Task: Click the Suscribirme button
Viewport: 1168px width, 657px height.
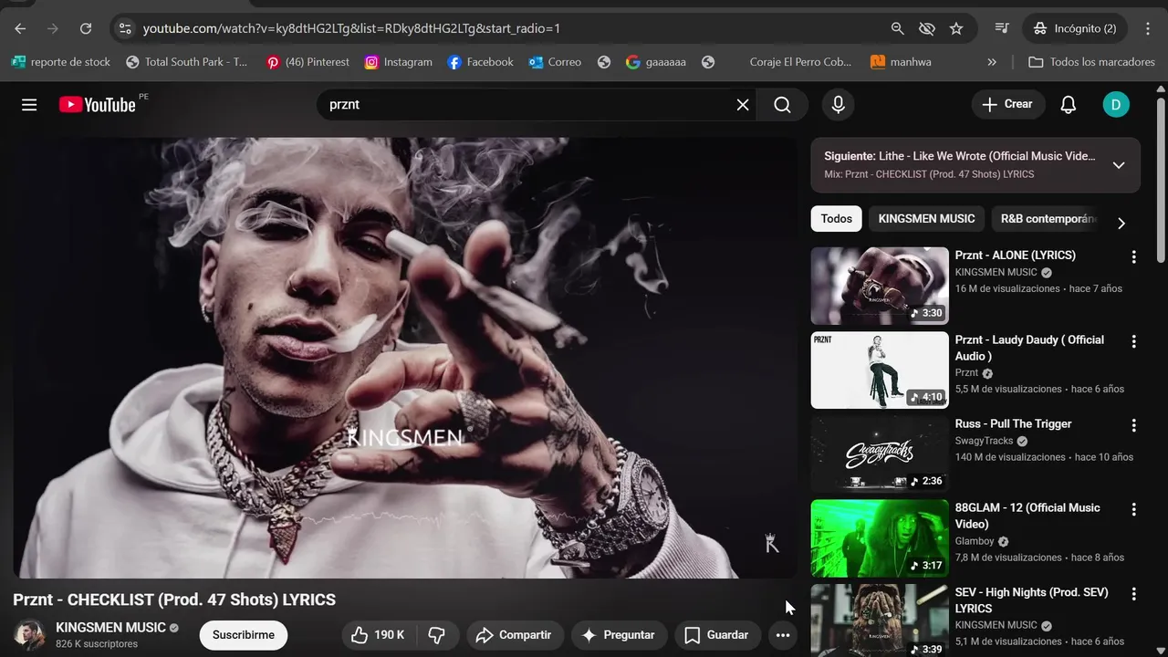Action: (244, 635)
